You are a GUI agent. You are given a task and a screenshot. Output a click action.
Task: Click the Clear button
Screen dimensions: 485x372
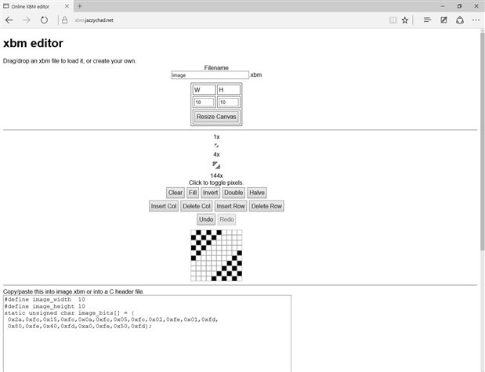pos(176,193)
